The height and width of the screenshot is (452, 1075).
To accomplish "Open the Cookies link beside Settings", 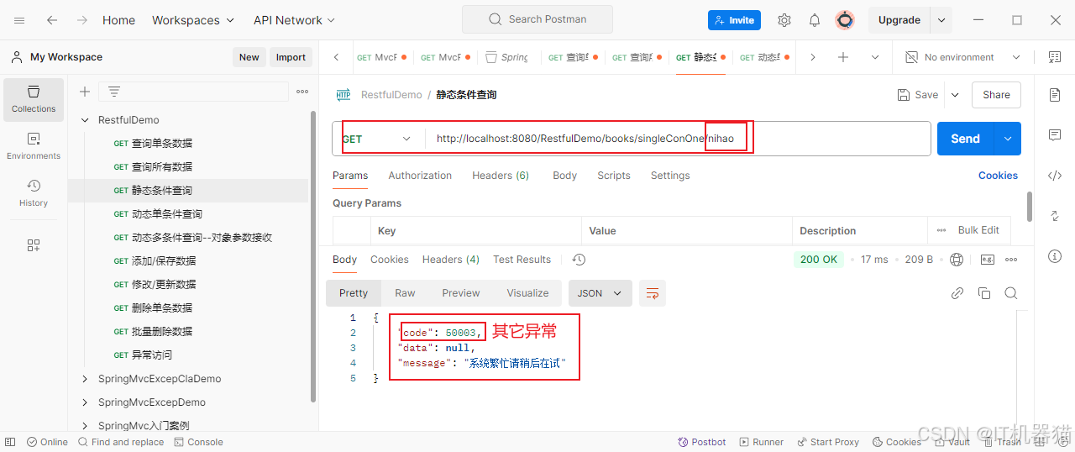I will click(998, 176).
